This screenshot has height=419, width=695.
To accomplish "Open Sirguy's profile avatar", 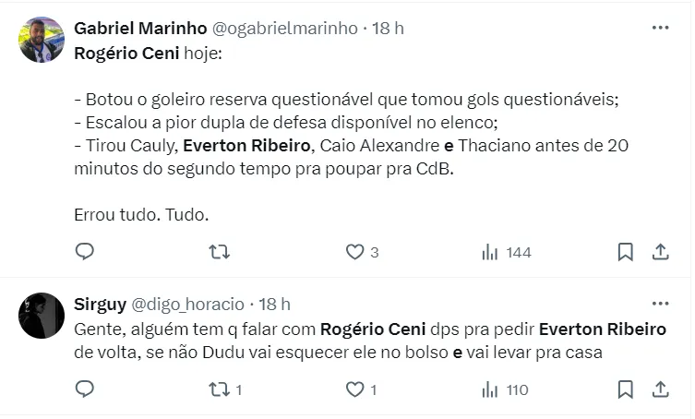I will [42, 316].
